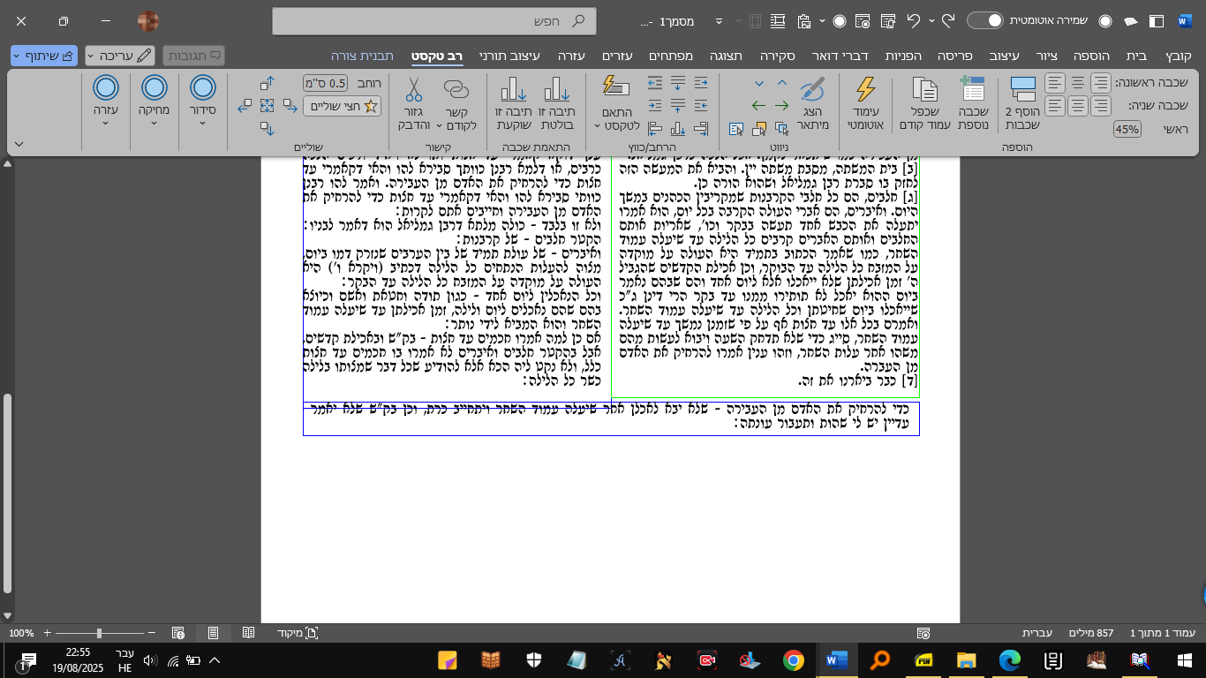Image resolution: width=1206 pixels, height=678 pixels.
Task: Click the blue down chevron in 'ניווט' group
Action: (758, 83)
